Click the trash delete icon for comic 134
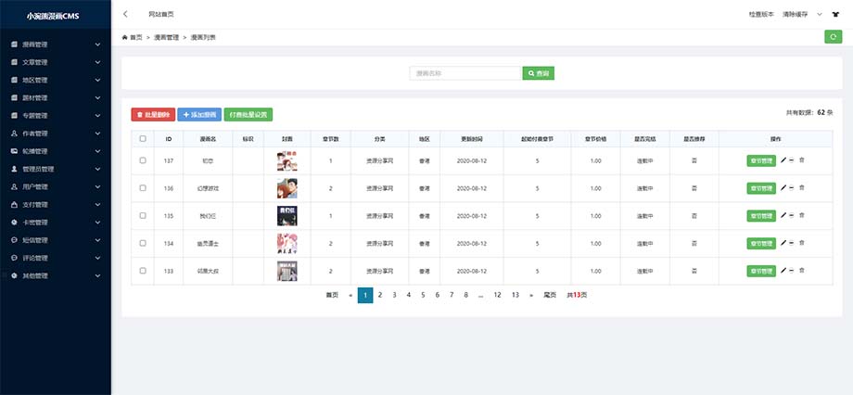The width and height of the screenshot is (853, 395). 802,244
